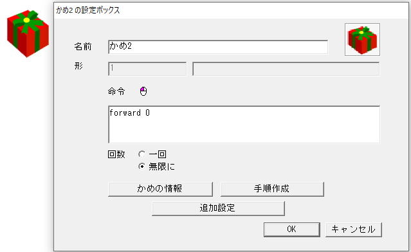Open the 追加設定 additional settings
411x252 pixels.
coord(218,208)
